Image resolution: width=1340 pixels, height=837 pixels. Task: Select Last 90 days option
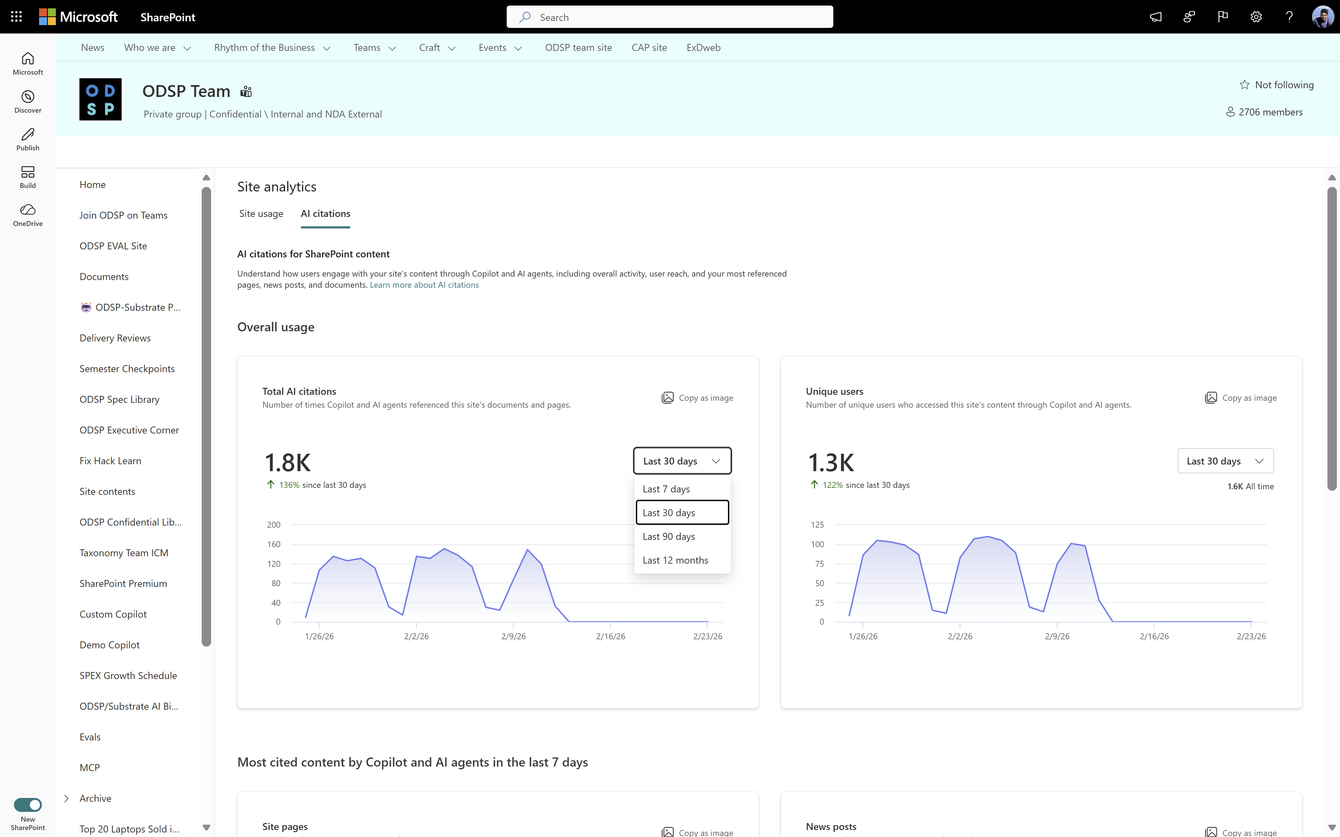click(x=669, y=536)
